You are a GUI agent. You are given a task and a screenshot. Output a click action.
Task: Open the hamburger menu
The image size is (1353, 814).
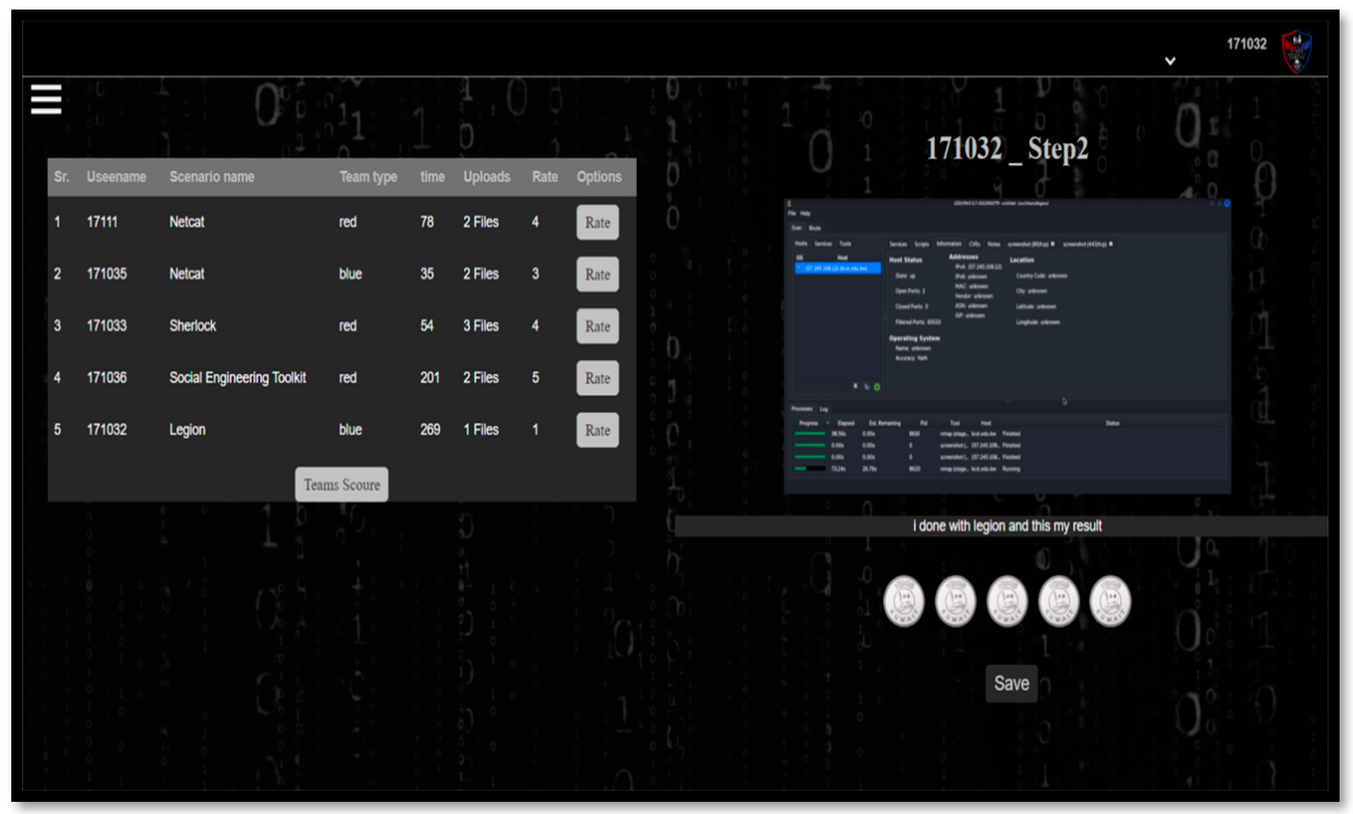tap(46, 99)
